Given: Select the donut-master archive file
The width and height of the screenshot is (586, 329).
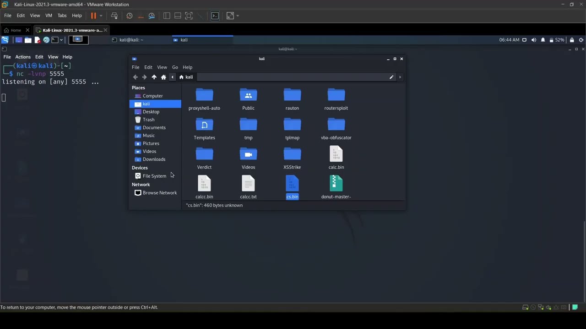Looking at the screenshot, I should click(x=336, y=187).
